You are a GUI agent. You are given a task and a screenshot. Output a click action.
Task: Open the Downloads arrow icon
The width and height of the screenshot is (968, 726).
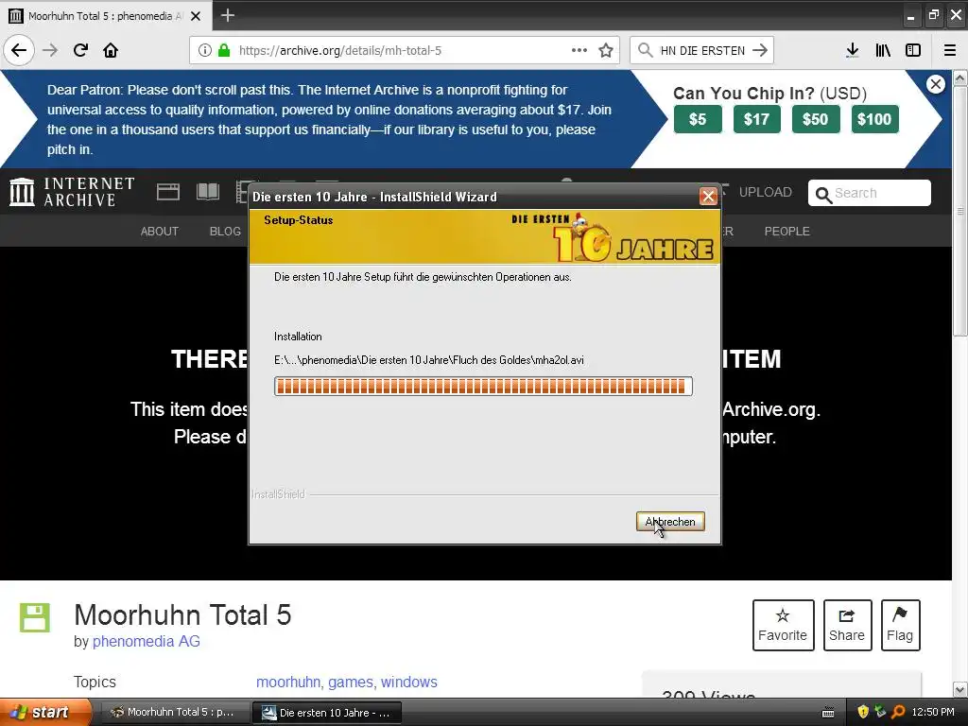tap(852, 50)
